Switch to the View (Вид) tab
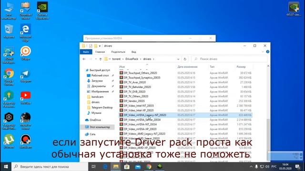Image resolution: width=305 pixels, height=171 pixels. click(x=133, y=52)
